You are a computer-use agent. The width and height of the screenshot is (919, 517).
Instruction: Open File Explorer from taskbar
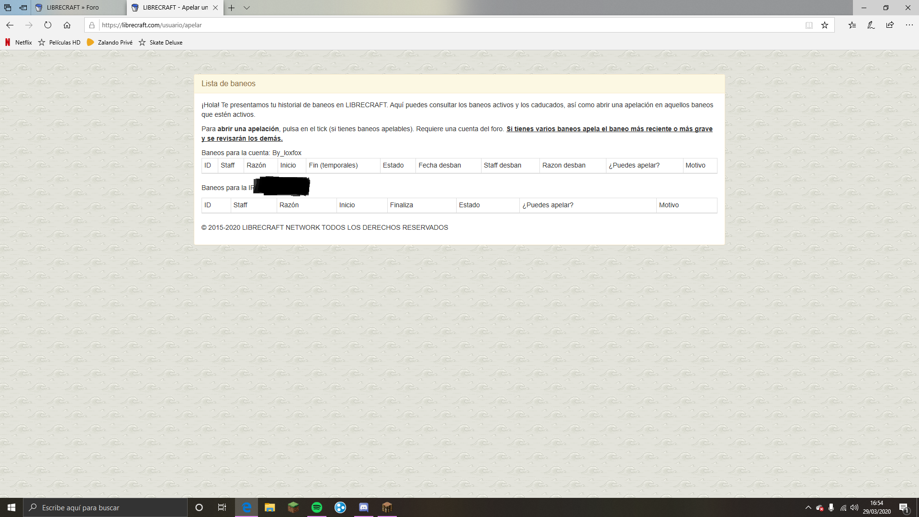pos(270,507)
